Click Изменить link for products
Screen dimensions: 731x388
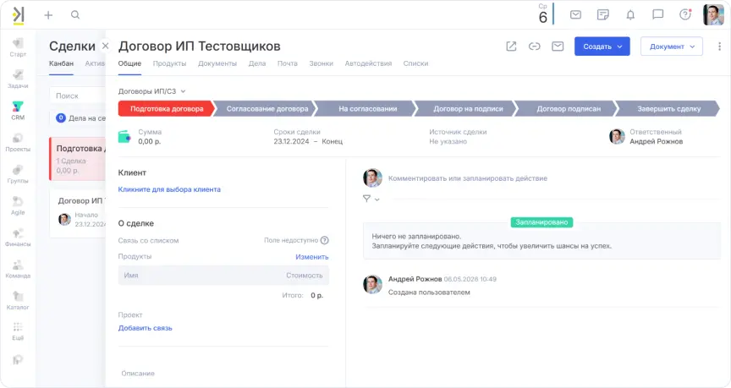(312, 257)
